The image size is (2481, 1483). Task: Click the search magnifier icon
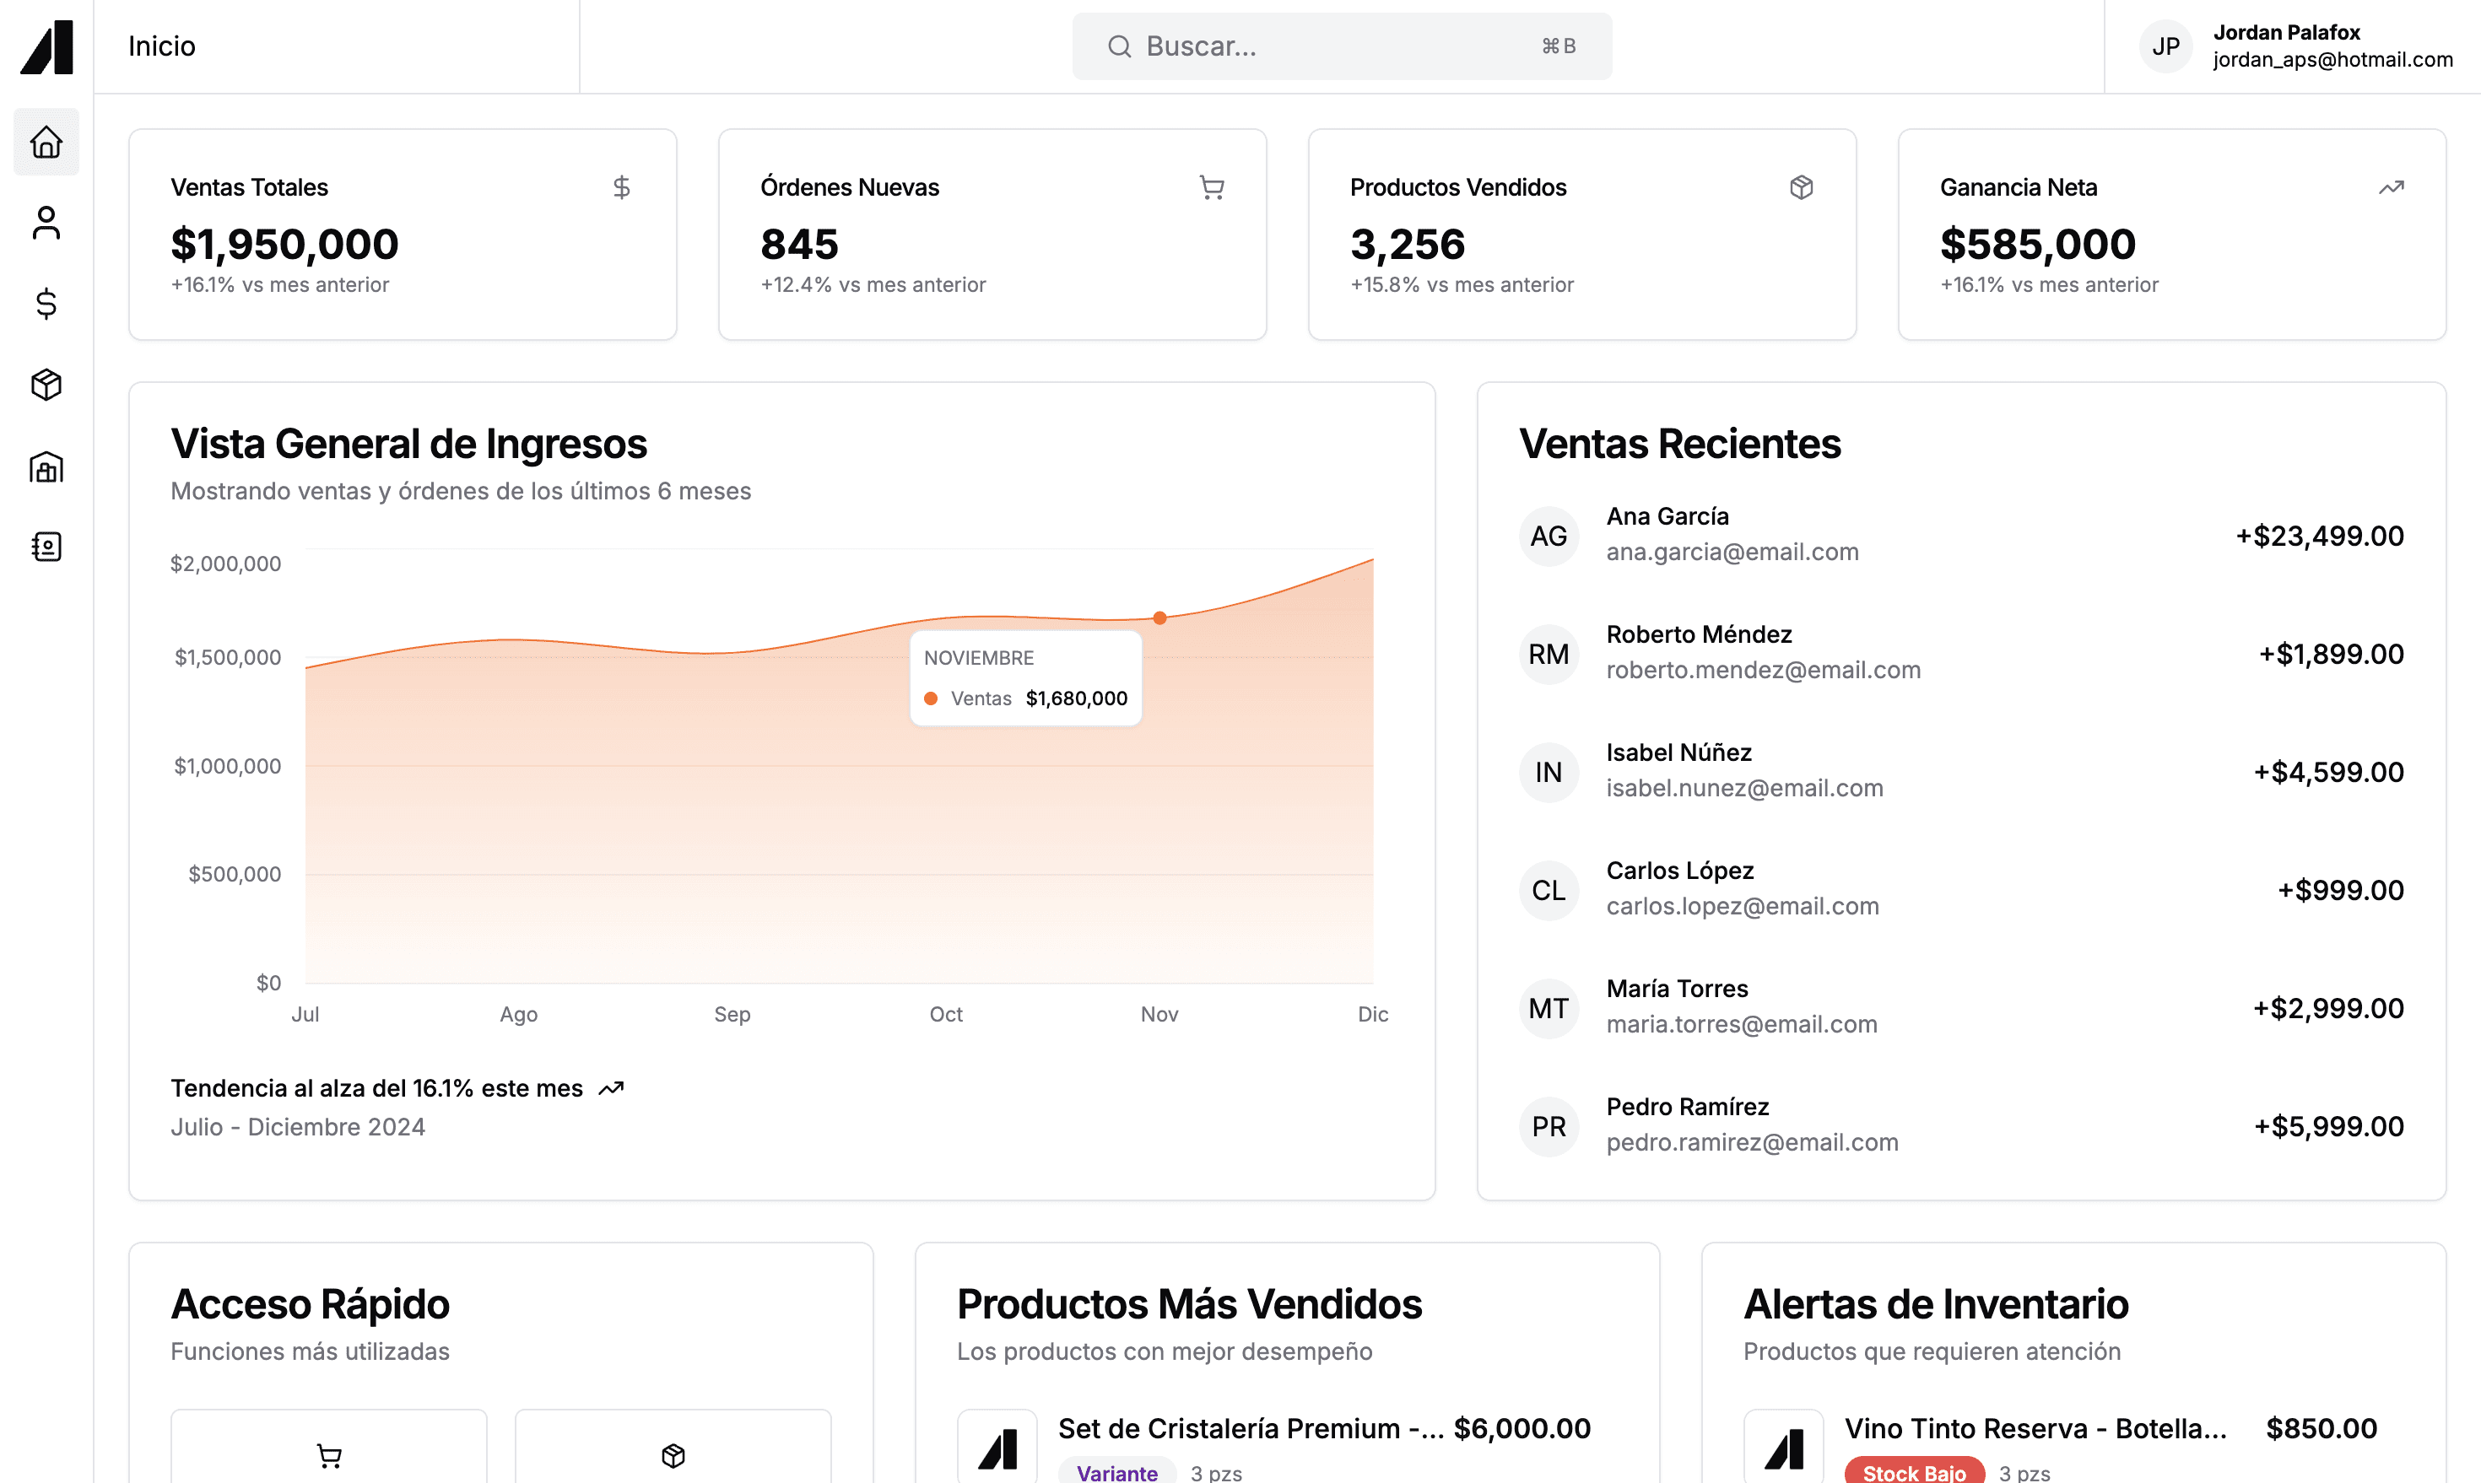pos(1120,47)
